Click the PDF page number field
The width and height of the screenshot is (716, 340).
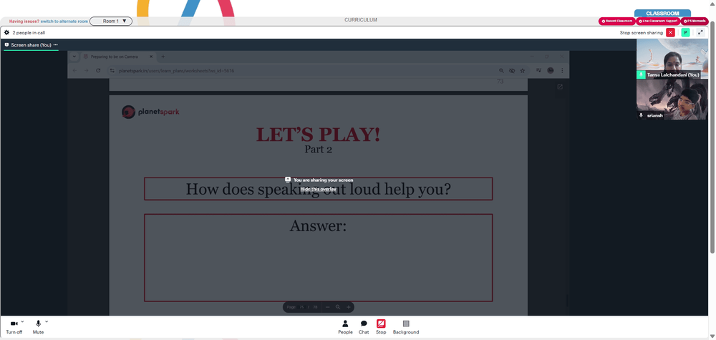pos(302,307)
